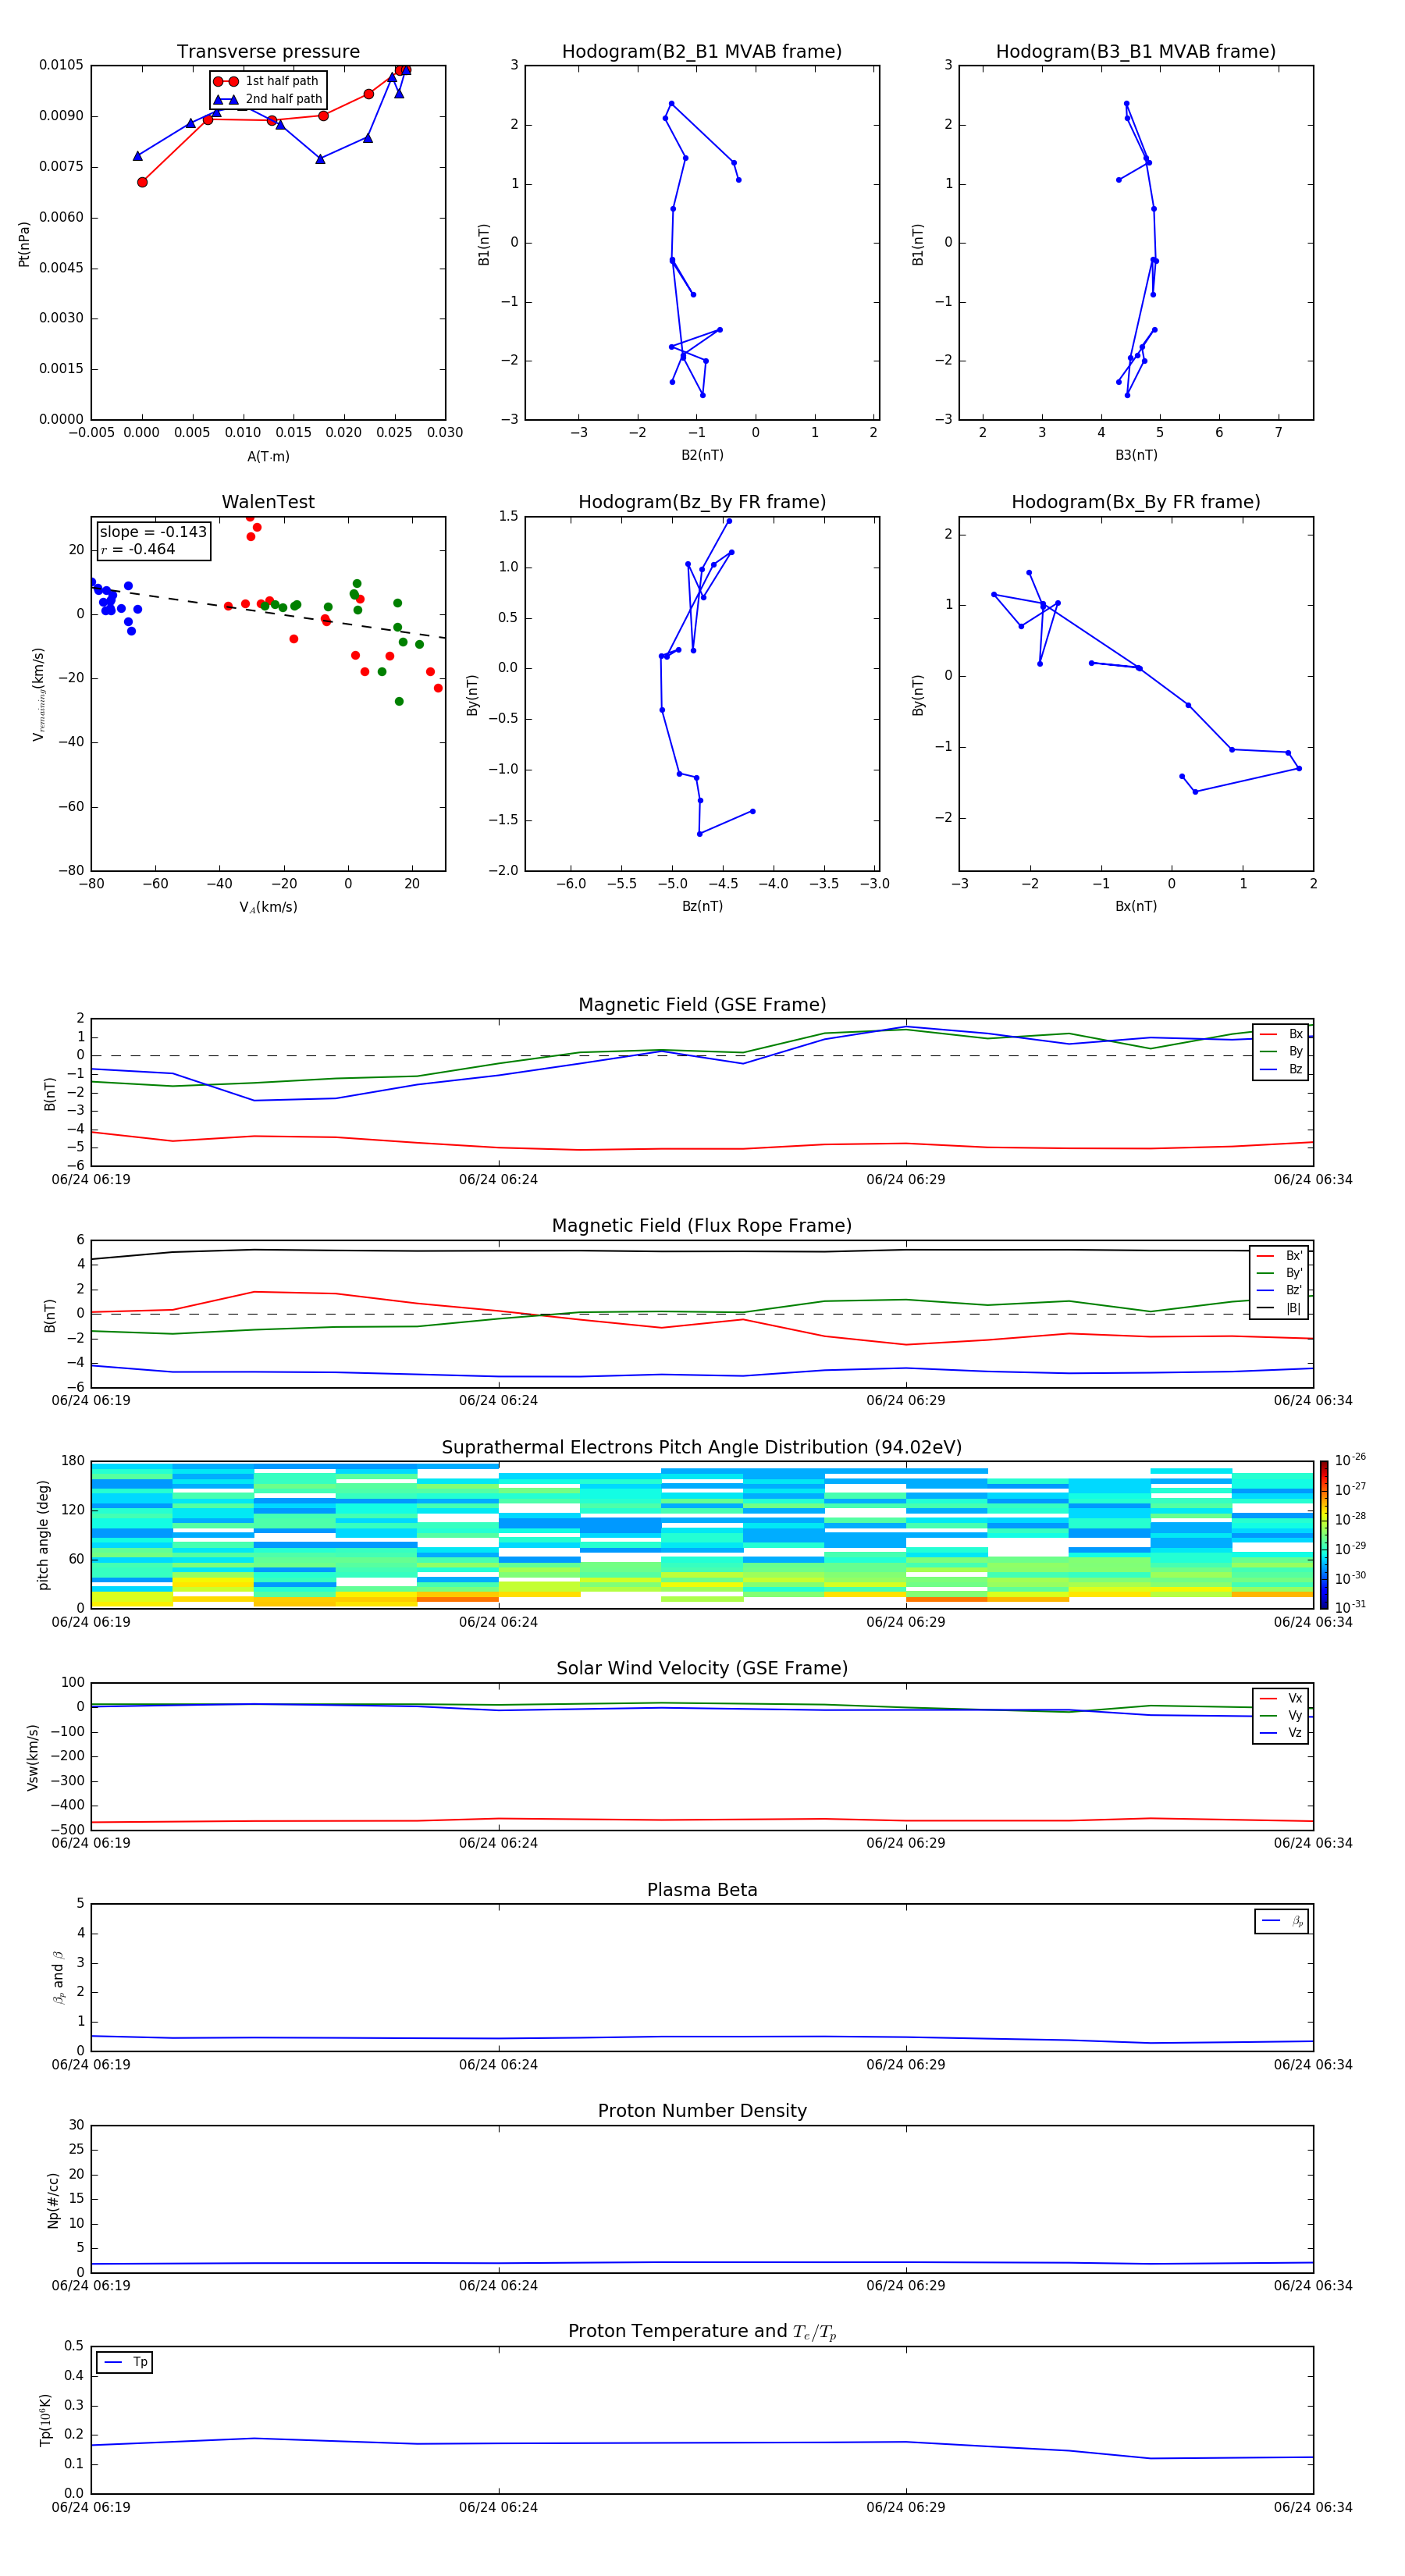The image size is (1405, 2576).
Task: Click 'Suprathermal Electrons Pitch Angle Distribution' title
Action: click(702, 1448)
